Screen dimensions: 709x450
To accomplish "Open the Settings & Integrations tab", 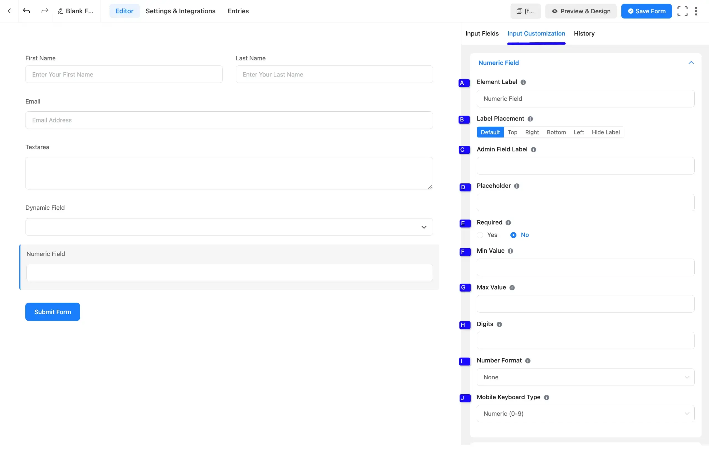I will click(x=181, y=11).
